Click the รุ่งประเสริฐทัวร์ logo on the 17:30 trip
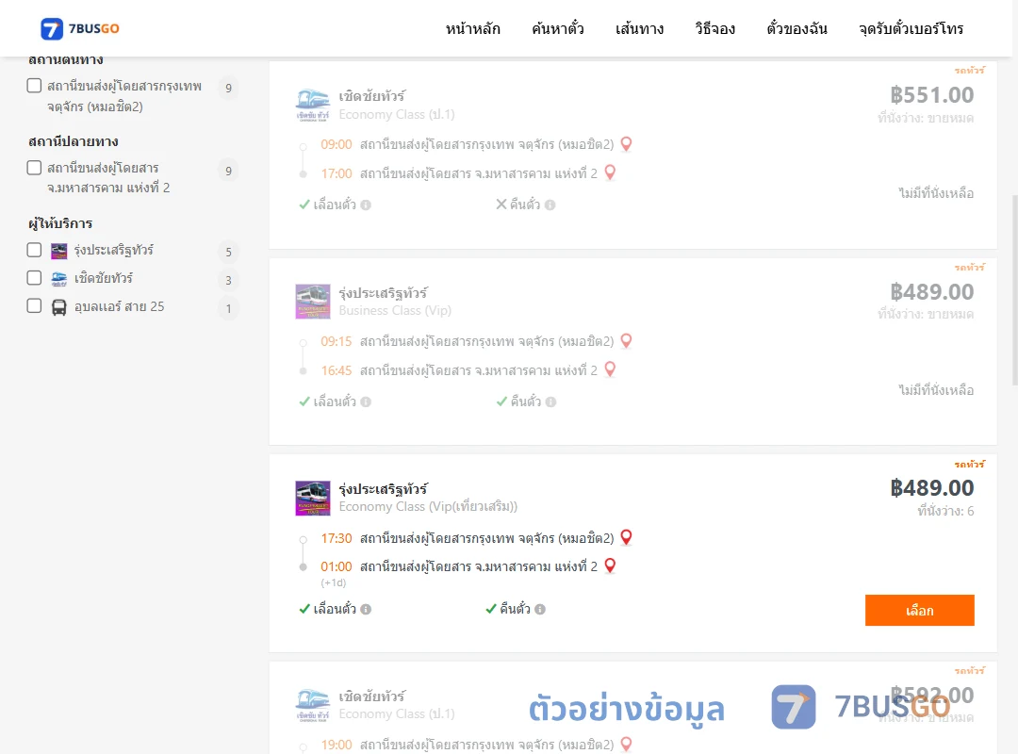Screen dimensions: 1018x754 313,499
